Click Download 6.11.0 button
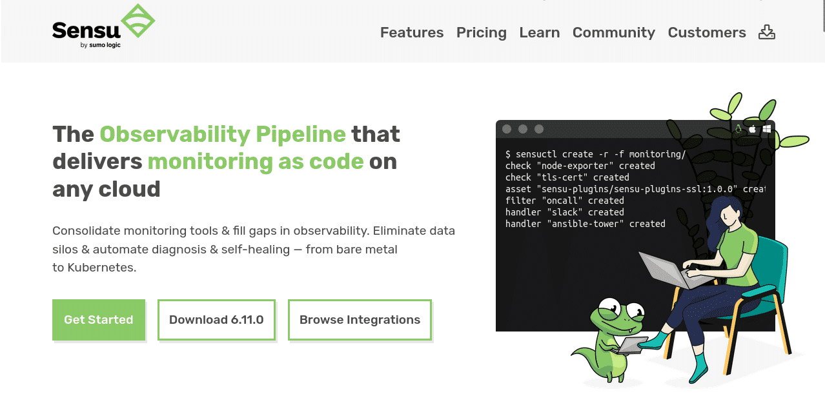This screenshot has height=396, width=825. (x=216, y=320)
